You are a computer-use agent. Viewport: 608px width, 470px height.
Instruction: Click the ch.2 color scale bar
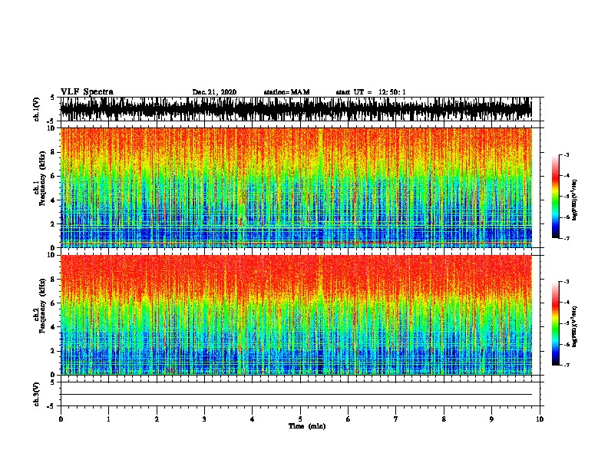coord(555,323)
